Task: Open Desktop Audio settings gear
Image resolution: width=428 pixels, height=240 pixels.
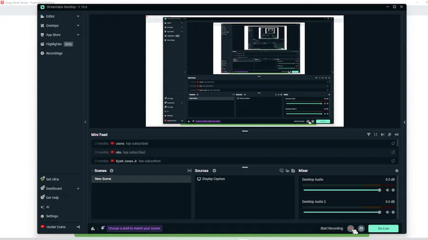Action: coord(393,190)
